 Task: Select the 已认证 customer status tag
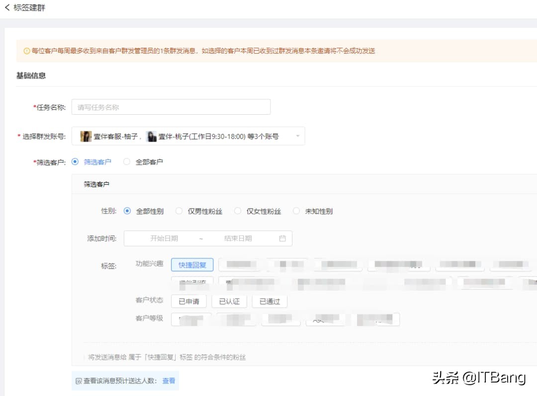[x=229, y=301]
